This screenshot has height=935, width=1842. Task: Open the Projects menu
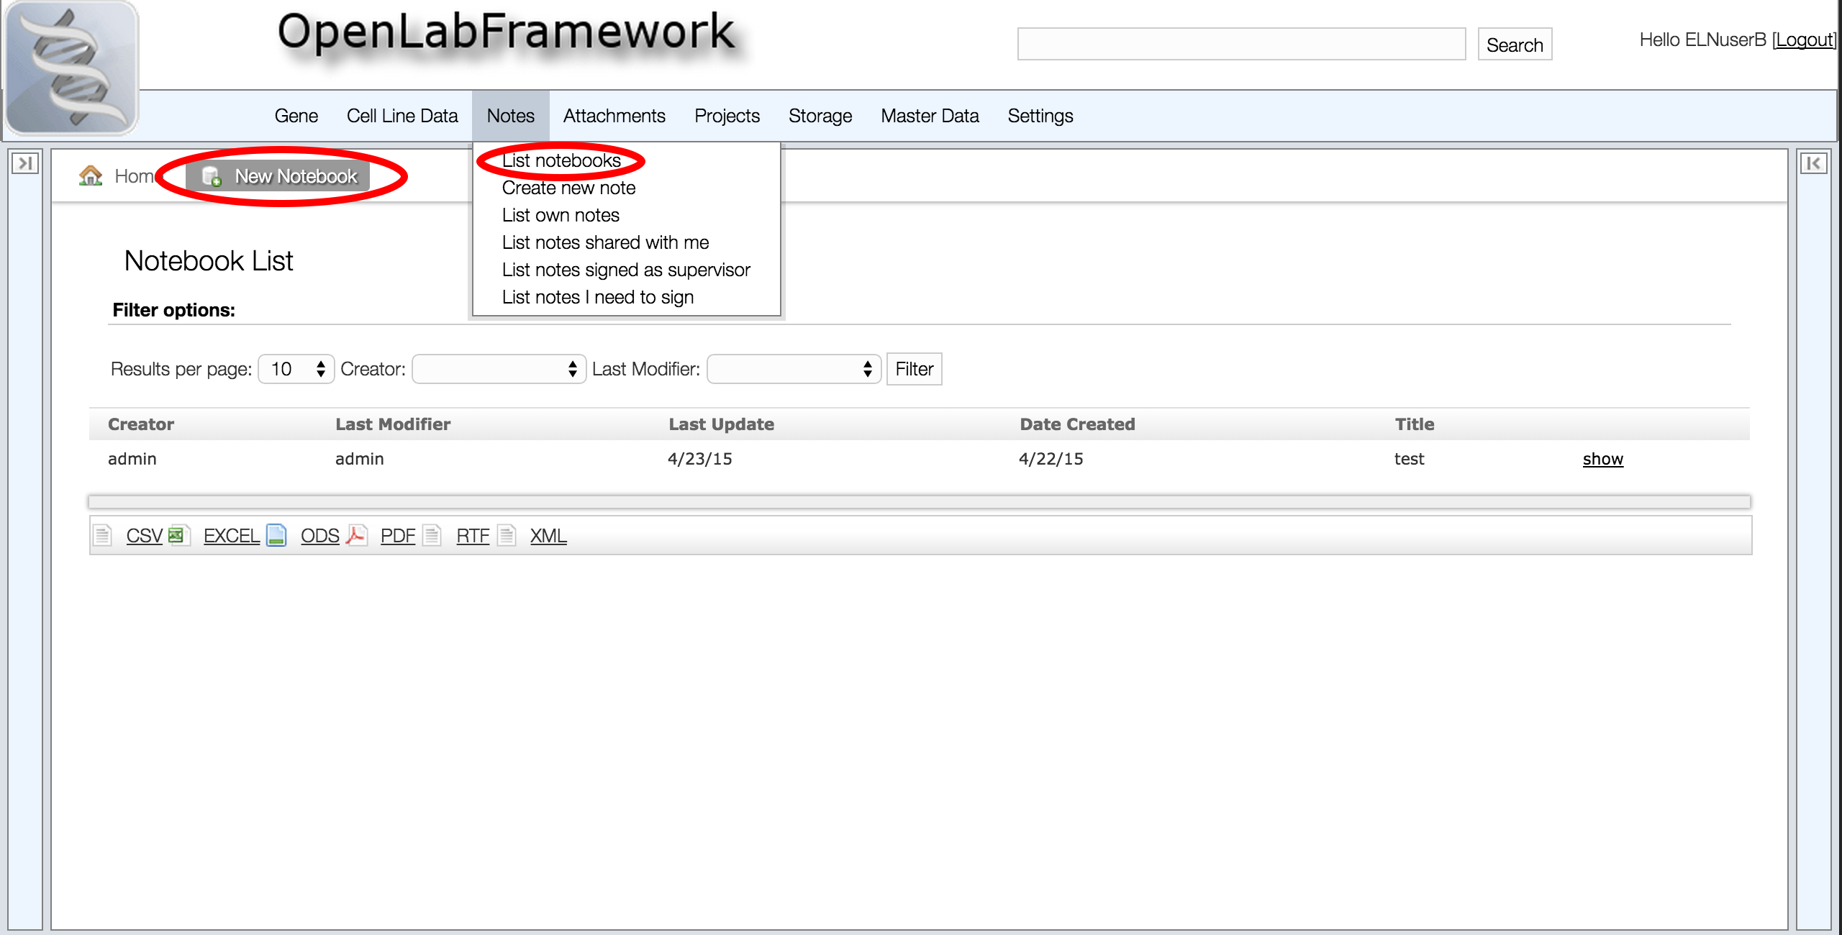727,116
